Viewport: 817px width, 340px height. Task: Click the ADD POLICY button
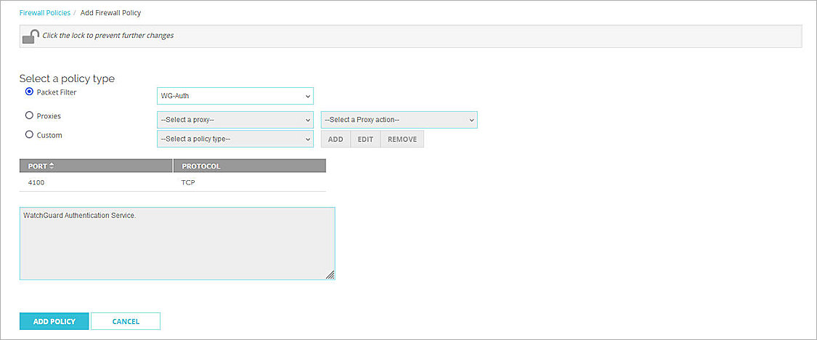tap(54, 321)
